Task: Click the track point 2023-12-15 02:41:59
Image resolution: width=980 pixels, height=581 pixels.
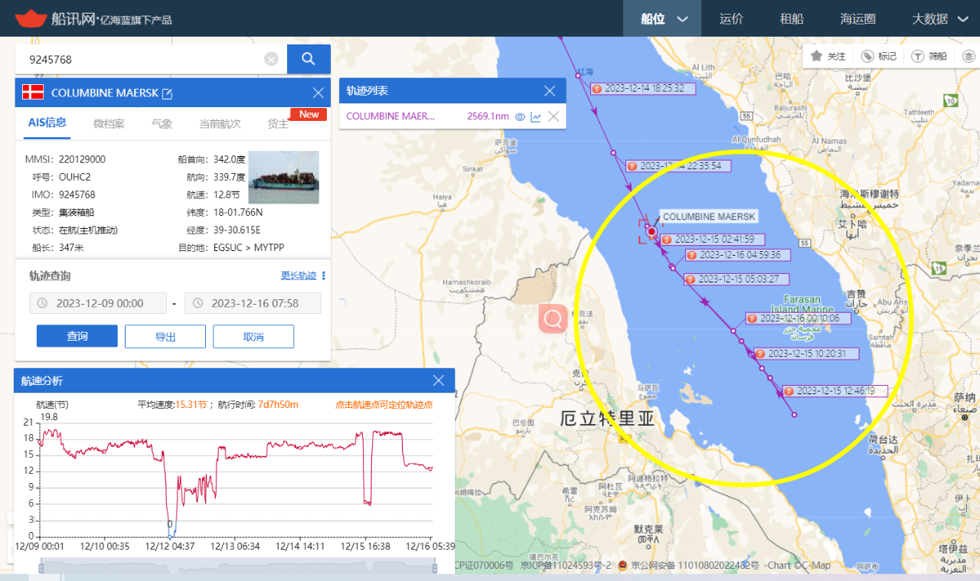Action: [713, 239]
